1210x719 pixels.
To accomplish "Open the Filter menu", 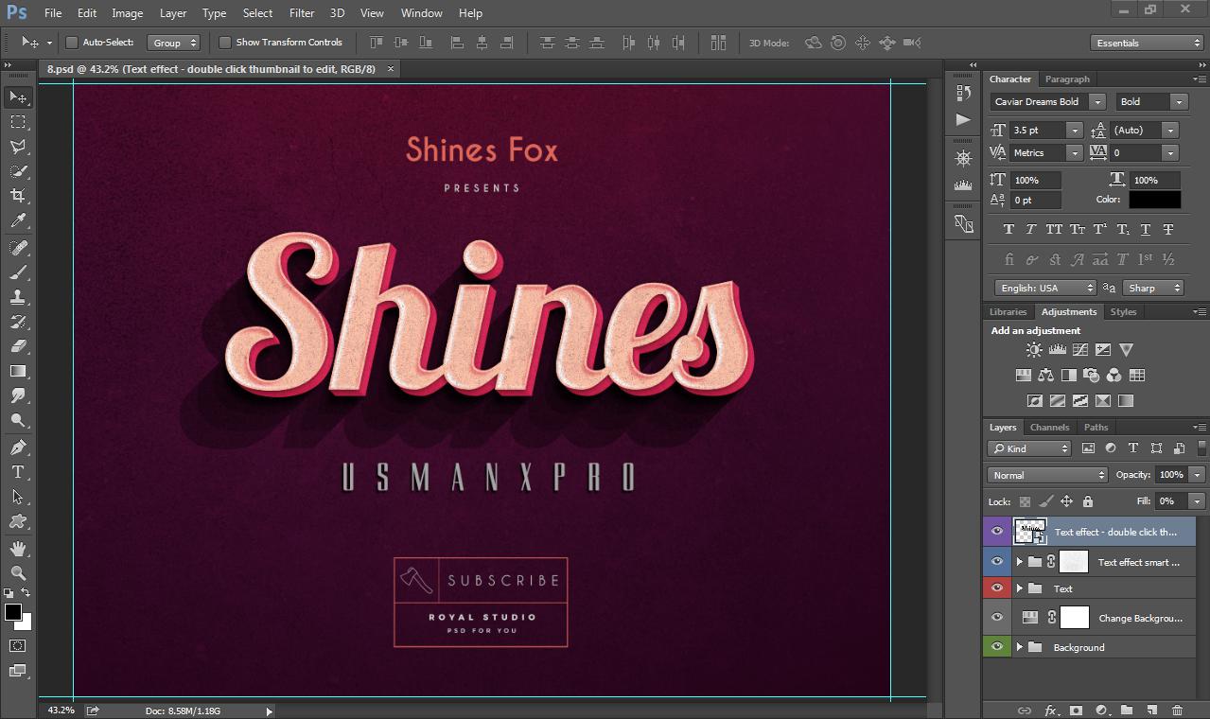I will pos(301,12).
